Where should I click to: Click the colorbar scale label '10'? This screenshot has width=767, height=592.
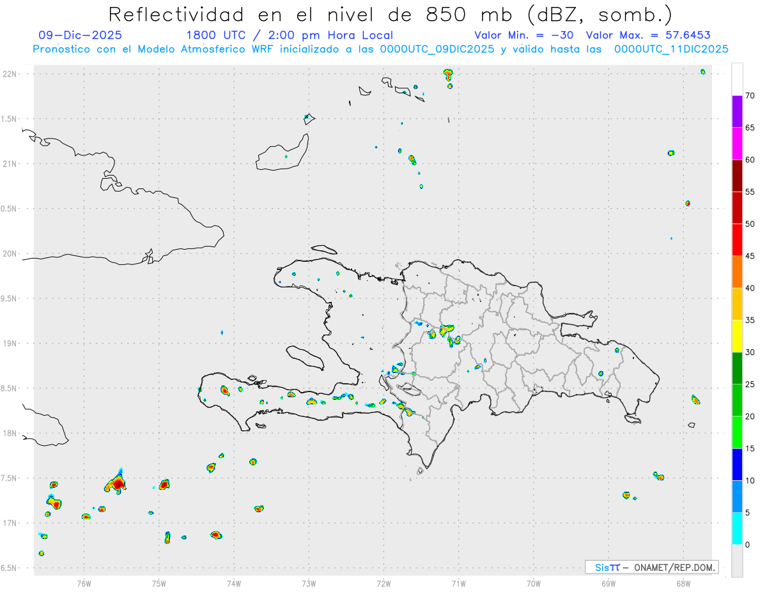click(x=750, y=480)
